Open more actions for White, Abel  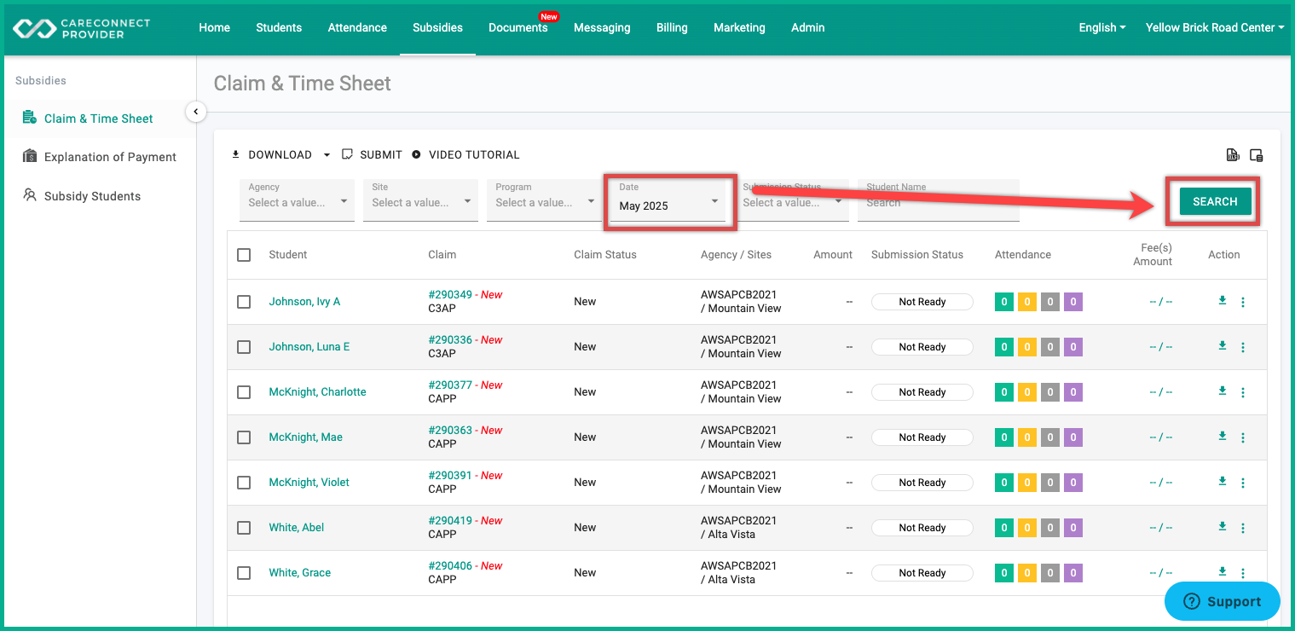pyautogui.click(x=1242, y=528)
